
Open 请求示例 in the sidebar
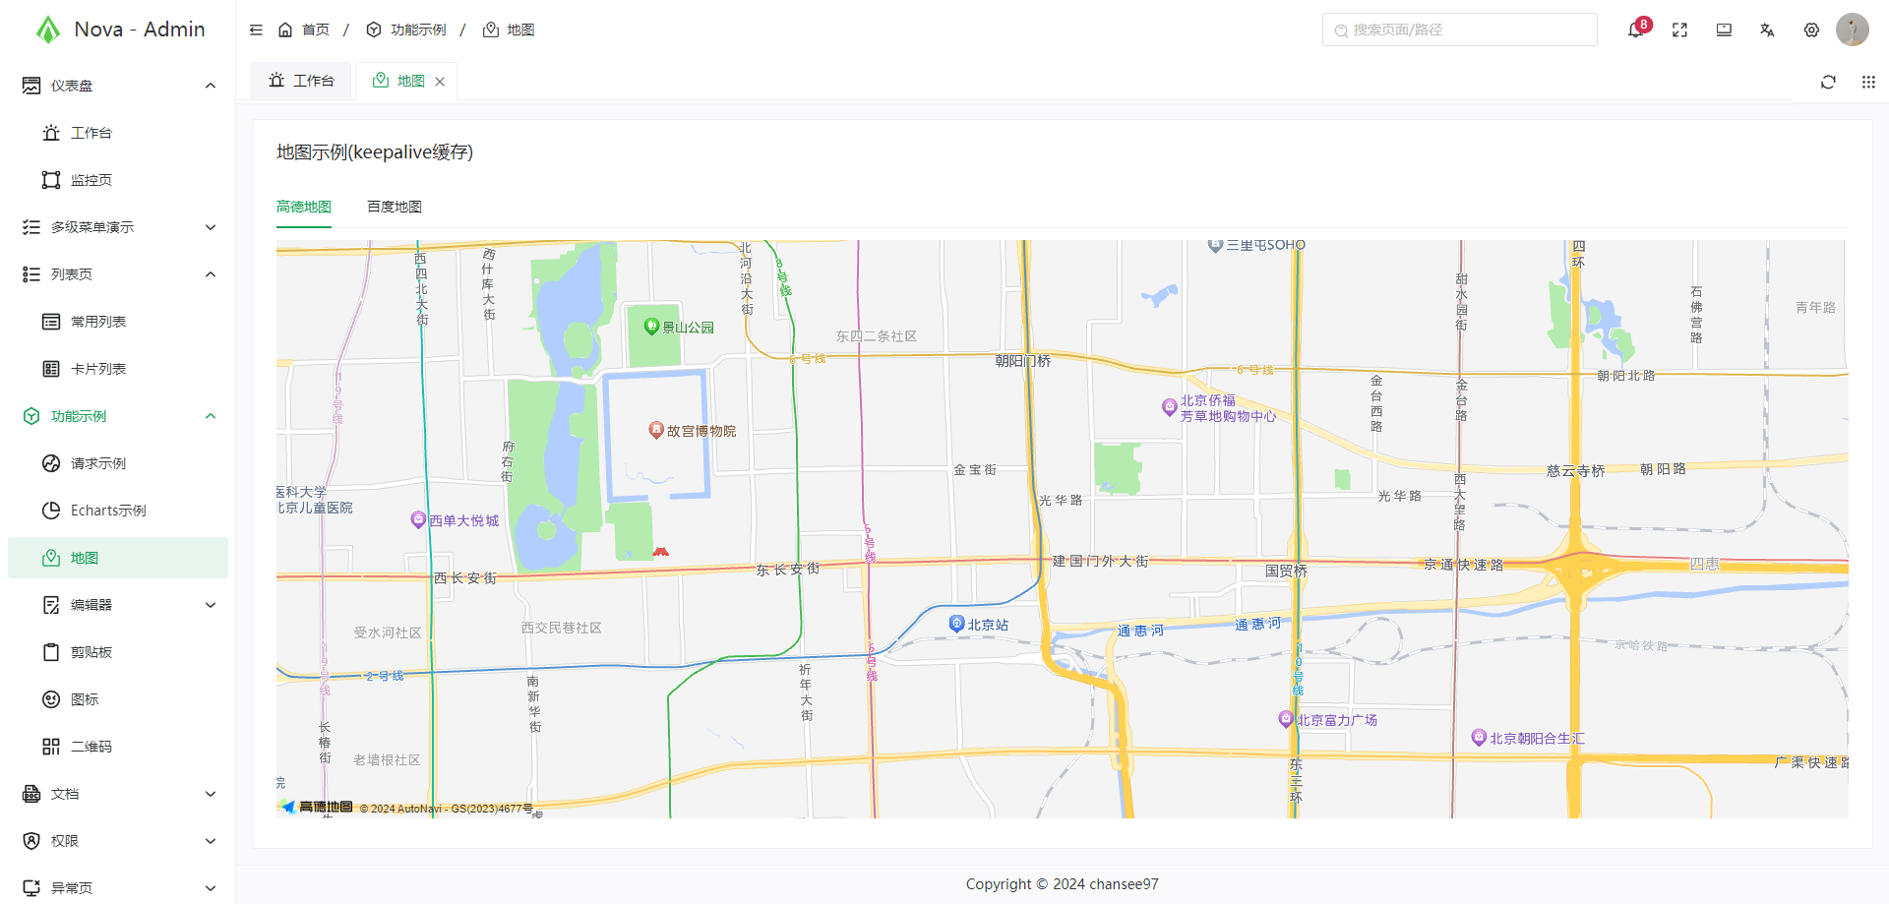[x=118, y=463]
